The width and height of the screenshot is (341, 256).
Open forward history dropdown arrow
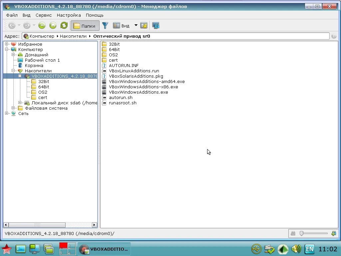pos(34,25)
